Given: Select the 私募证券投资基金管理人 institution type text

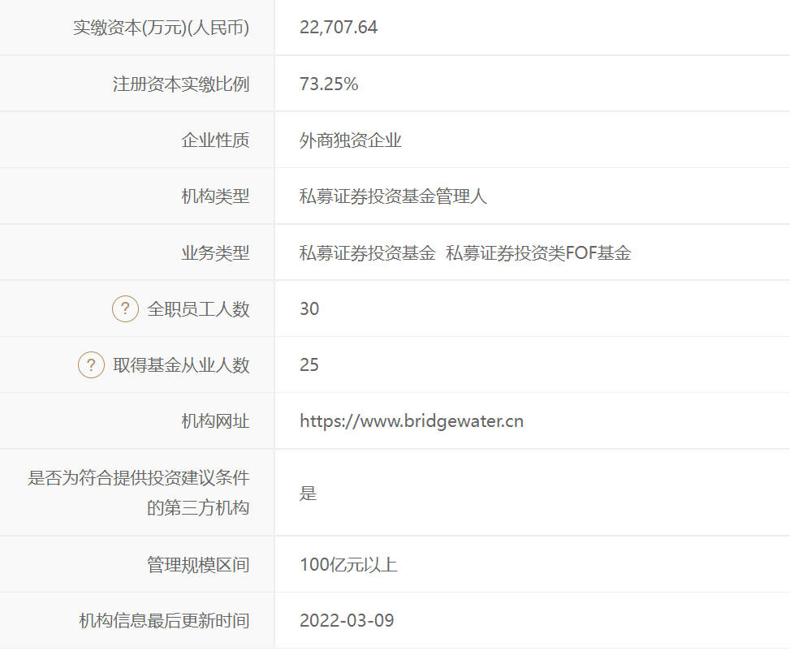Looking at the screenshot, I should click(393, 196).
